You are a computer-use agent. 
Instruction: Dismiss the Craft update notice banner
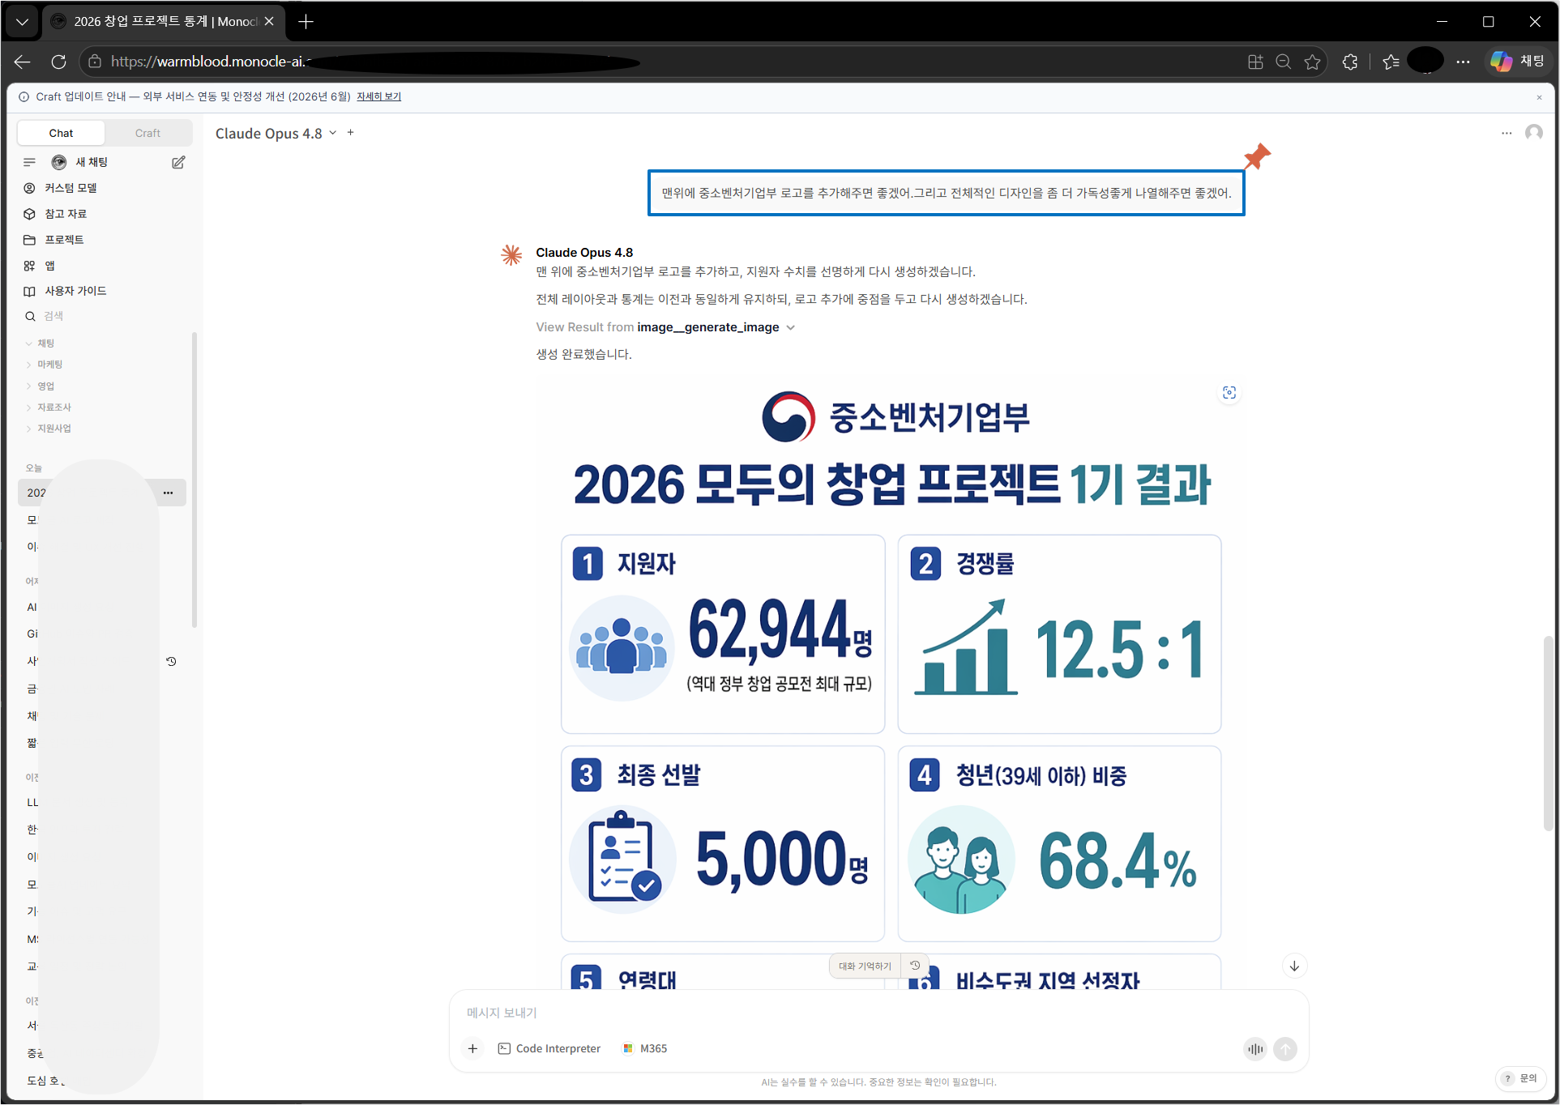pos(1539,97)
